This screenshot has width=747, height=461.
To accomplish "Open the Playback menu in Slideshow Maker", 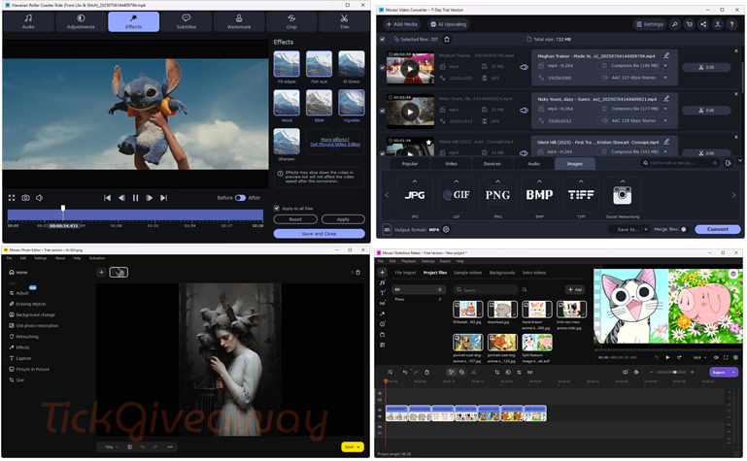I will point(408,261).
